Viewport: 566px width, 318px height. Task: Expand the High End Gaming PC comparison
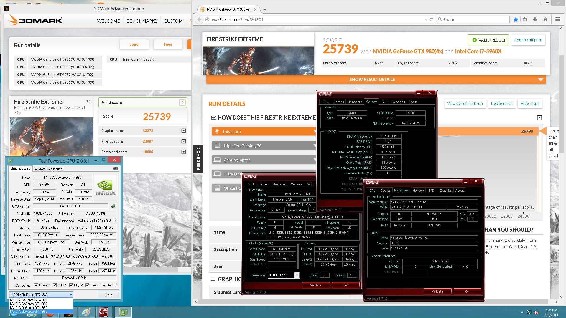coord(264,146)
